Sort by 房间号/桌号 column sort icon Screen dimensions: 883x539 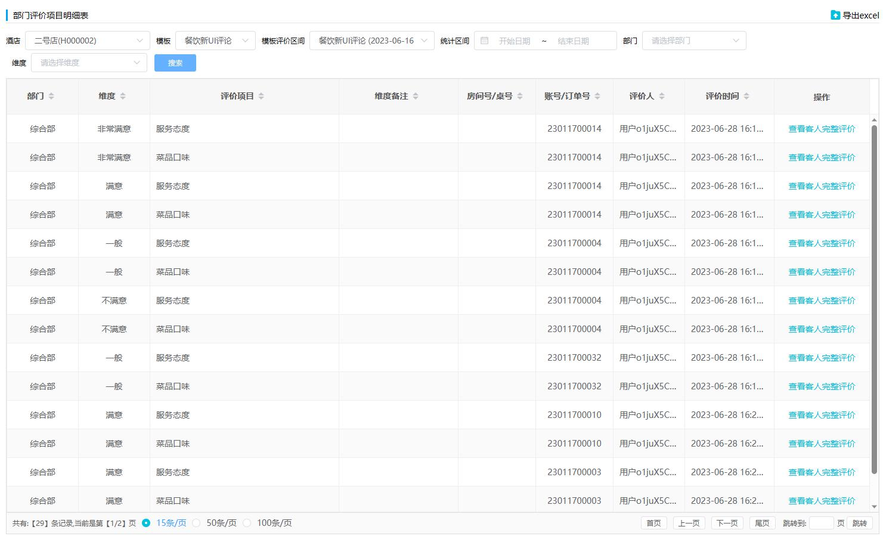coord(520,96)
